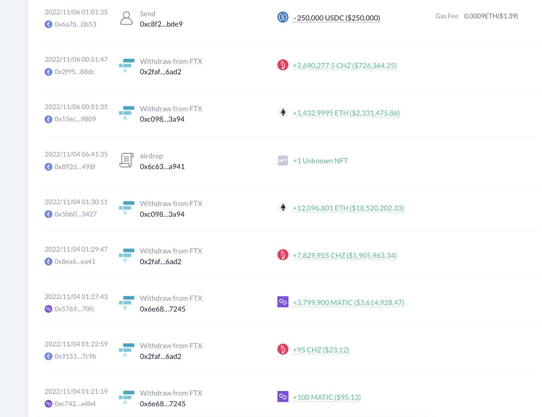Click the +1,432.9995 ETH amount

tap(346, 113)
